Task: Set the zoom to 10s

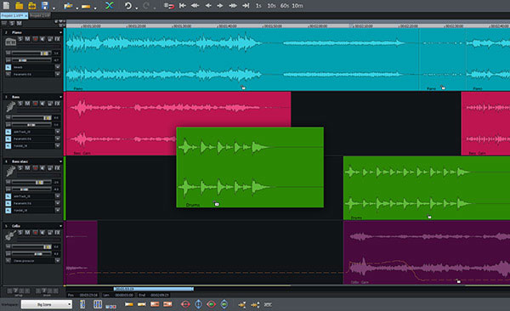Action: (x=271, y=6)
